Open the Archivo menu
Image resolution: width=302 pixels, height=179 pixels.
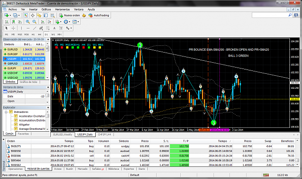click(x=13, y=10)
